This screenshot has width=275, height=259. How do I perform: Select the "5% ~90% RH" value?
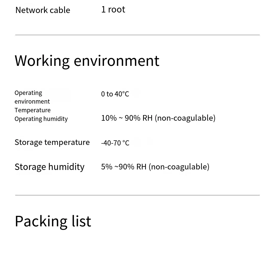[x=123, y=167]
